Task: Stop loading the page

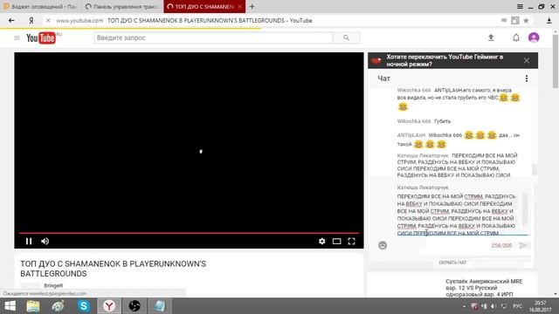Action: point(48,21)
